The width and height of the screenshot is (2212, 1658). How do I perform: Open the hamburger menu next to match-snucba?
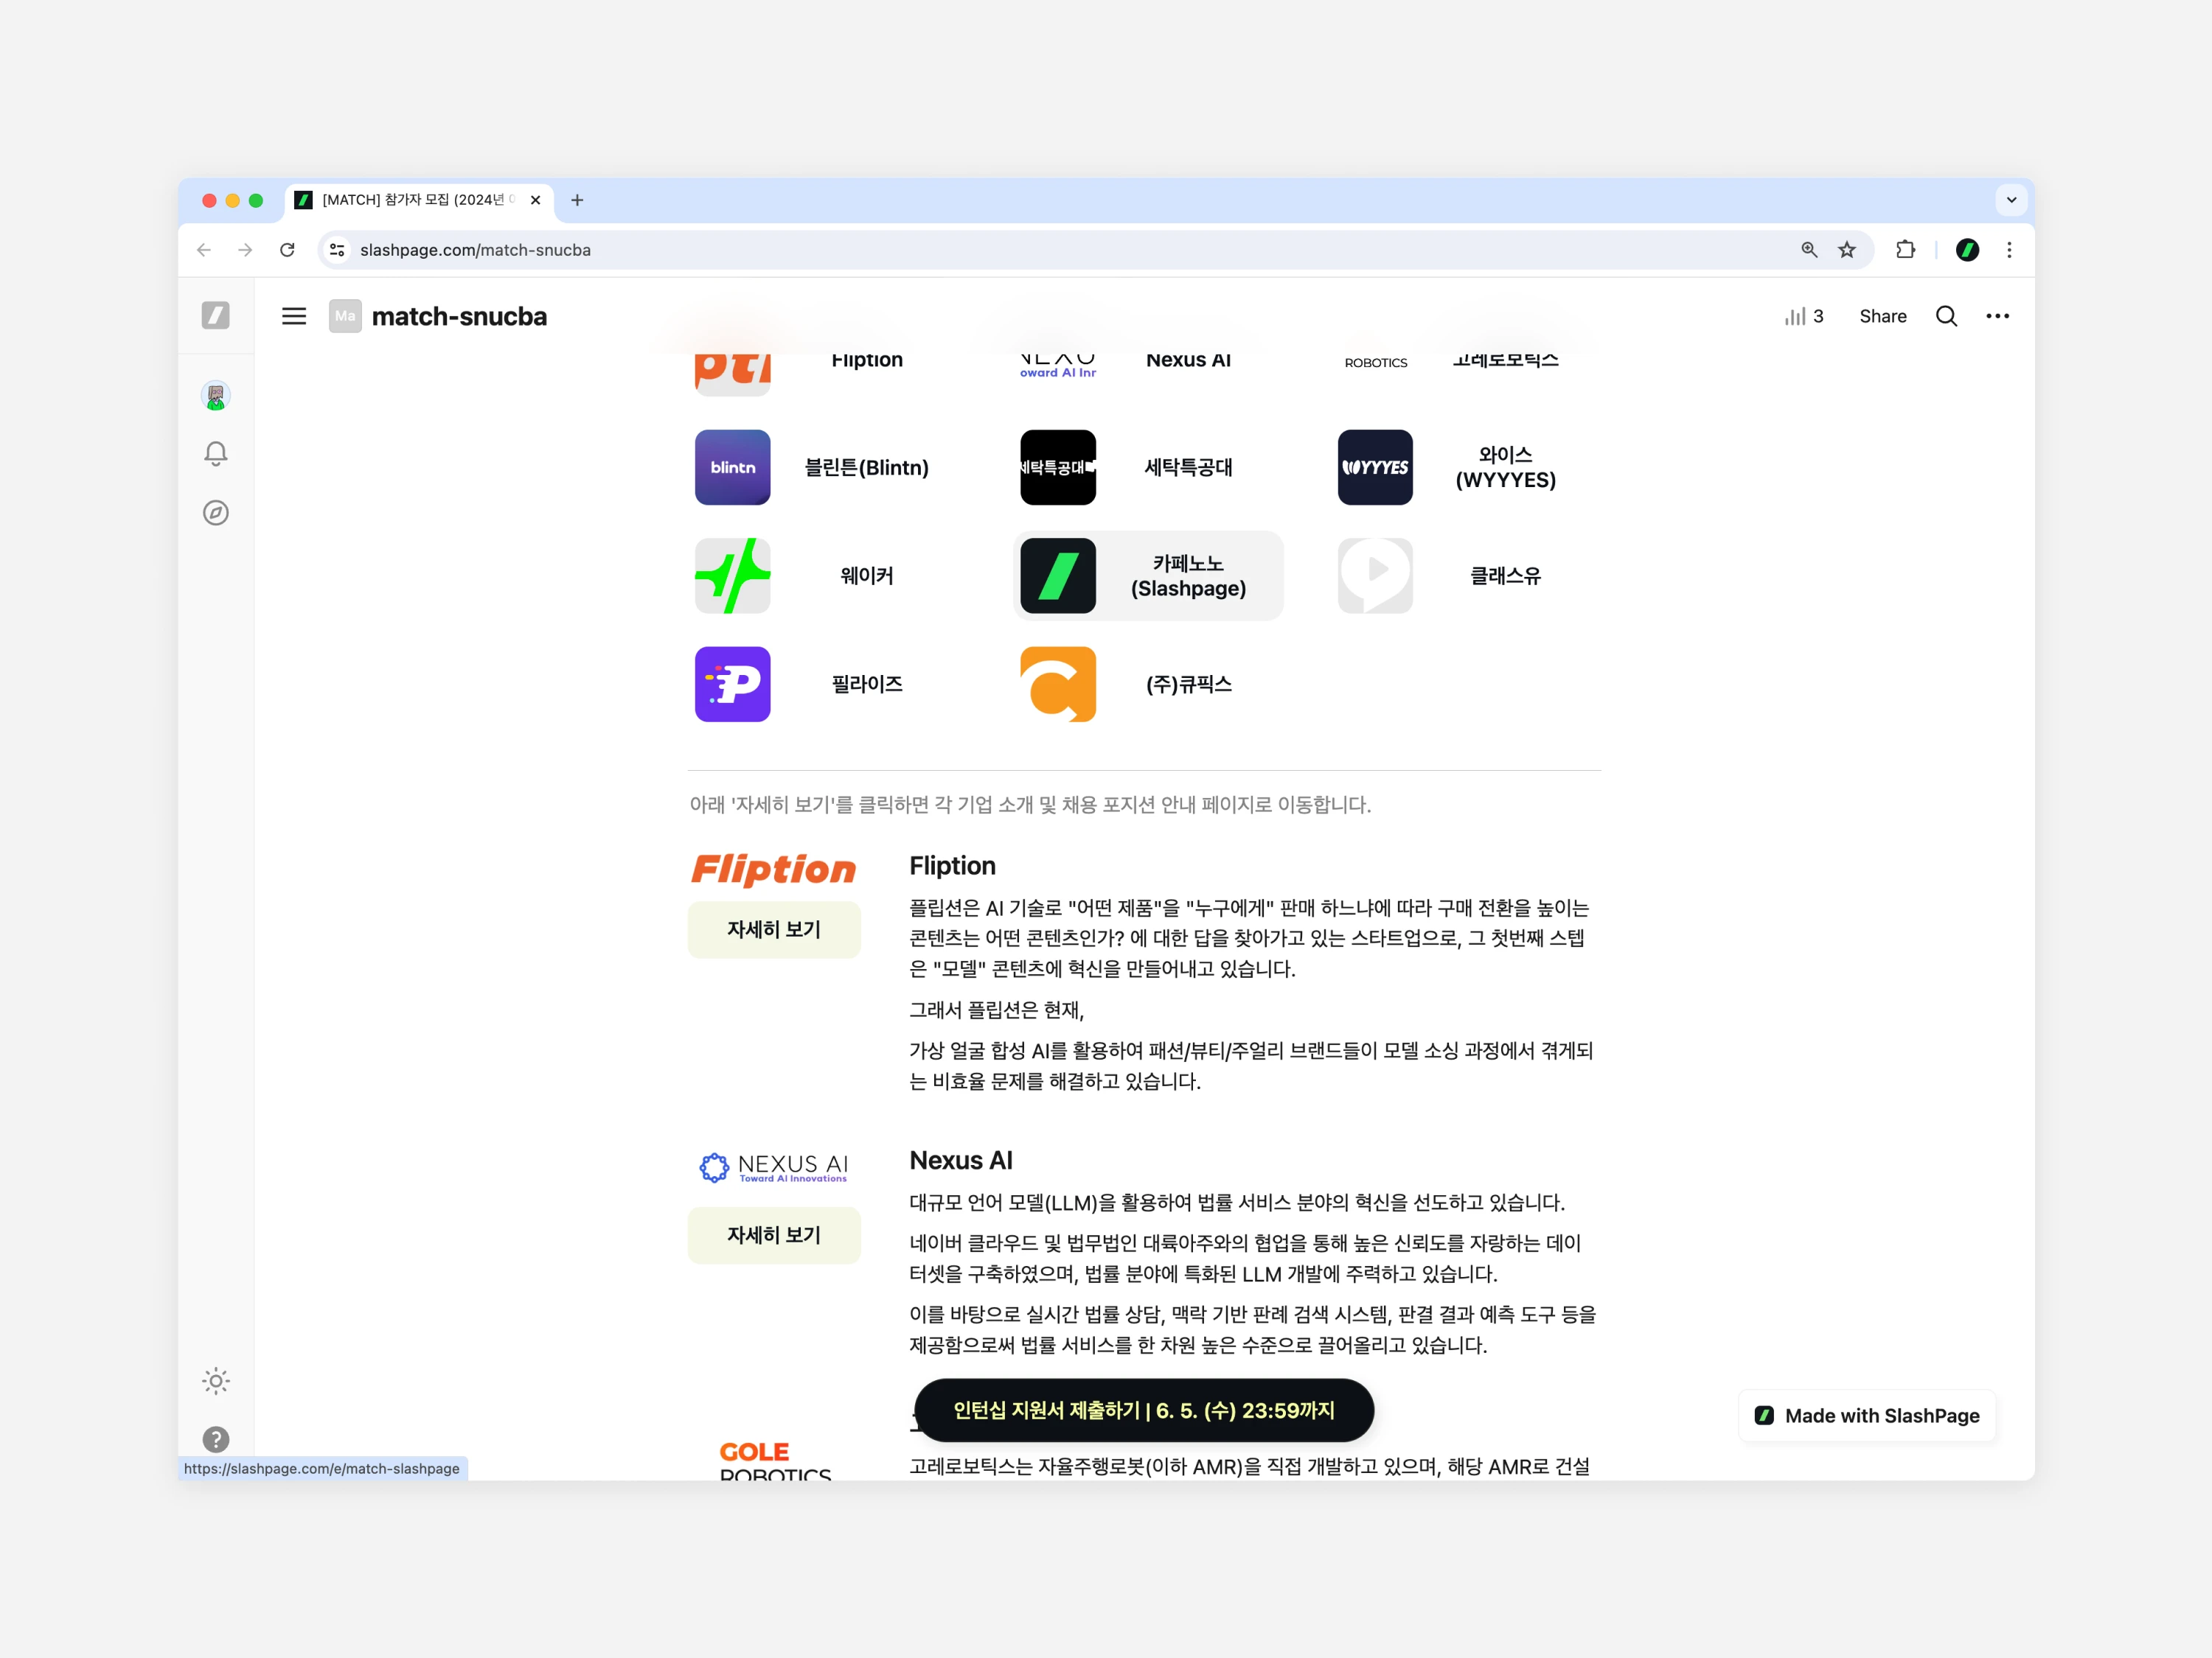click(294, 316)
